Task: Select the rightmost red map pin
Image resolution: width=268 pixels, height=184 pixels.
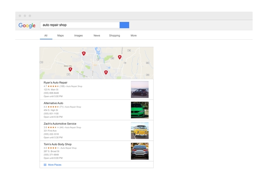Action: 120,57
